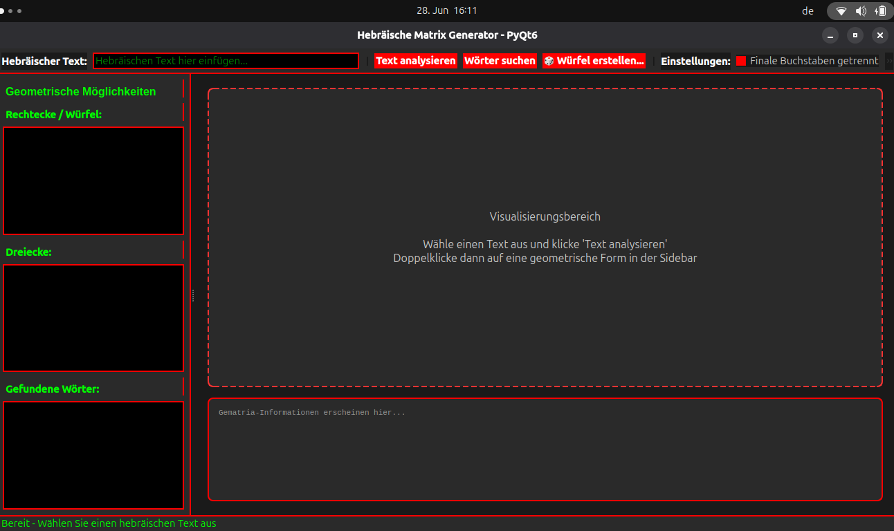This screenshot has height=531, width=894.
Task: Click the 'Visualisierungsbereich' heading text
Action: pos(545,216)
